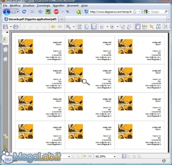Select the bizcards.pdf tab
This screenshot has height=165, width=172.
(30, 19)
